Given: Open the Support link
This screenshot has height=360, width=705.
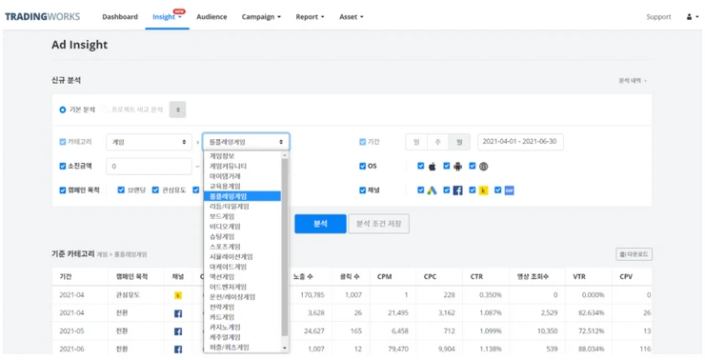Looking at the screenshot, I should click(x=658, y=17).
